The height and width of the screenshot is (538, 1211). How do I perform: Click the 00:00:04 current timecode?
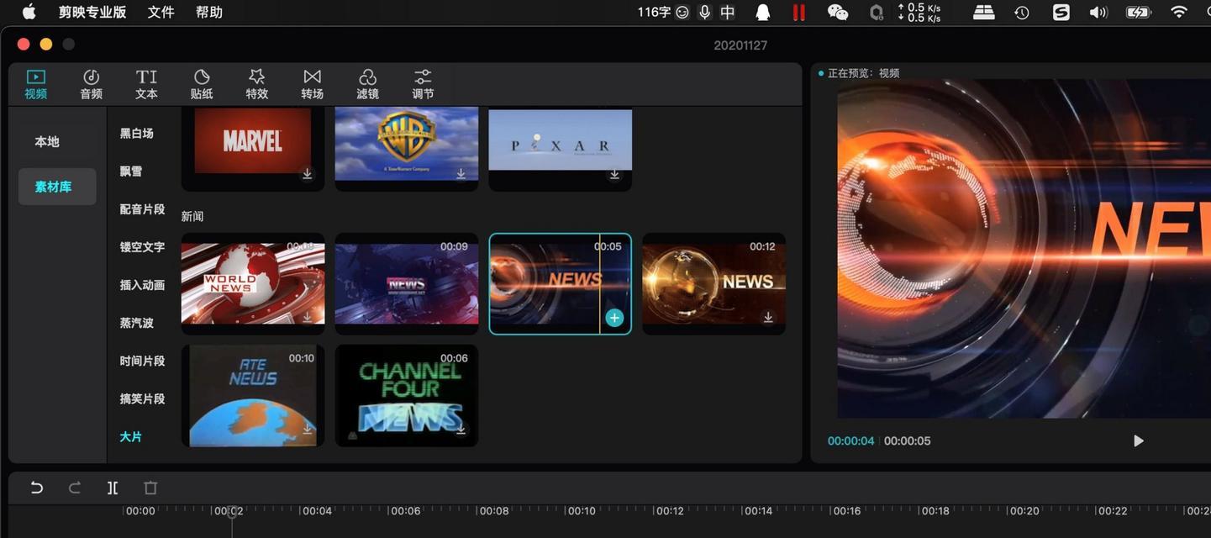click(851, 440)
